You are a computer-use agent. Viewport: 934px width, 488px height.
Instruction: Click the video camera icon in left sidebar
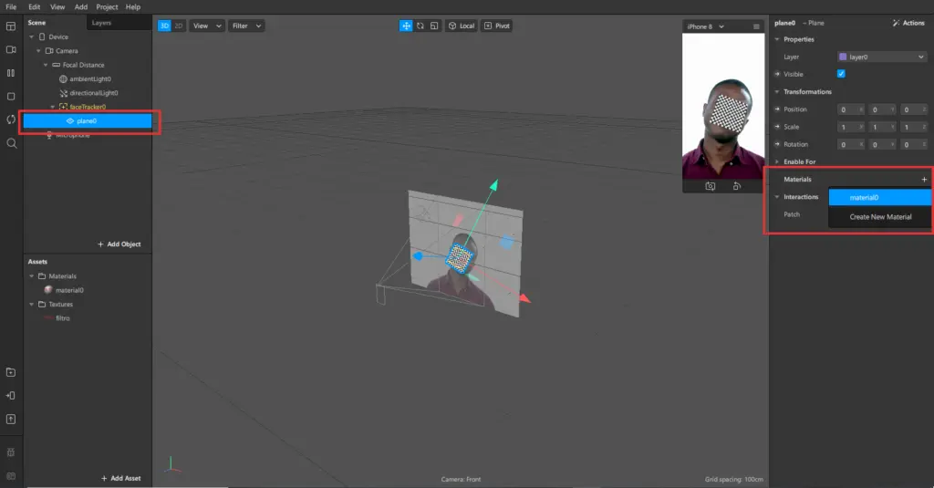coord(11,49)
